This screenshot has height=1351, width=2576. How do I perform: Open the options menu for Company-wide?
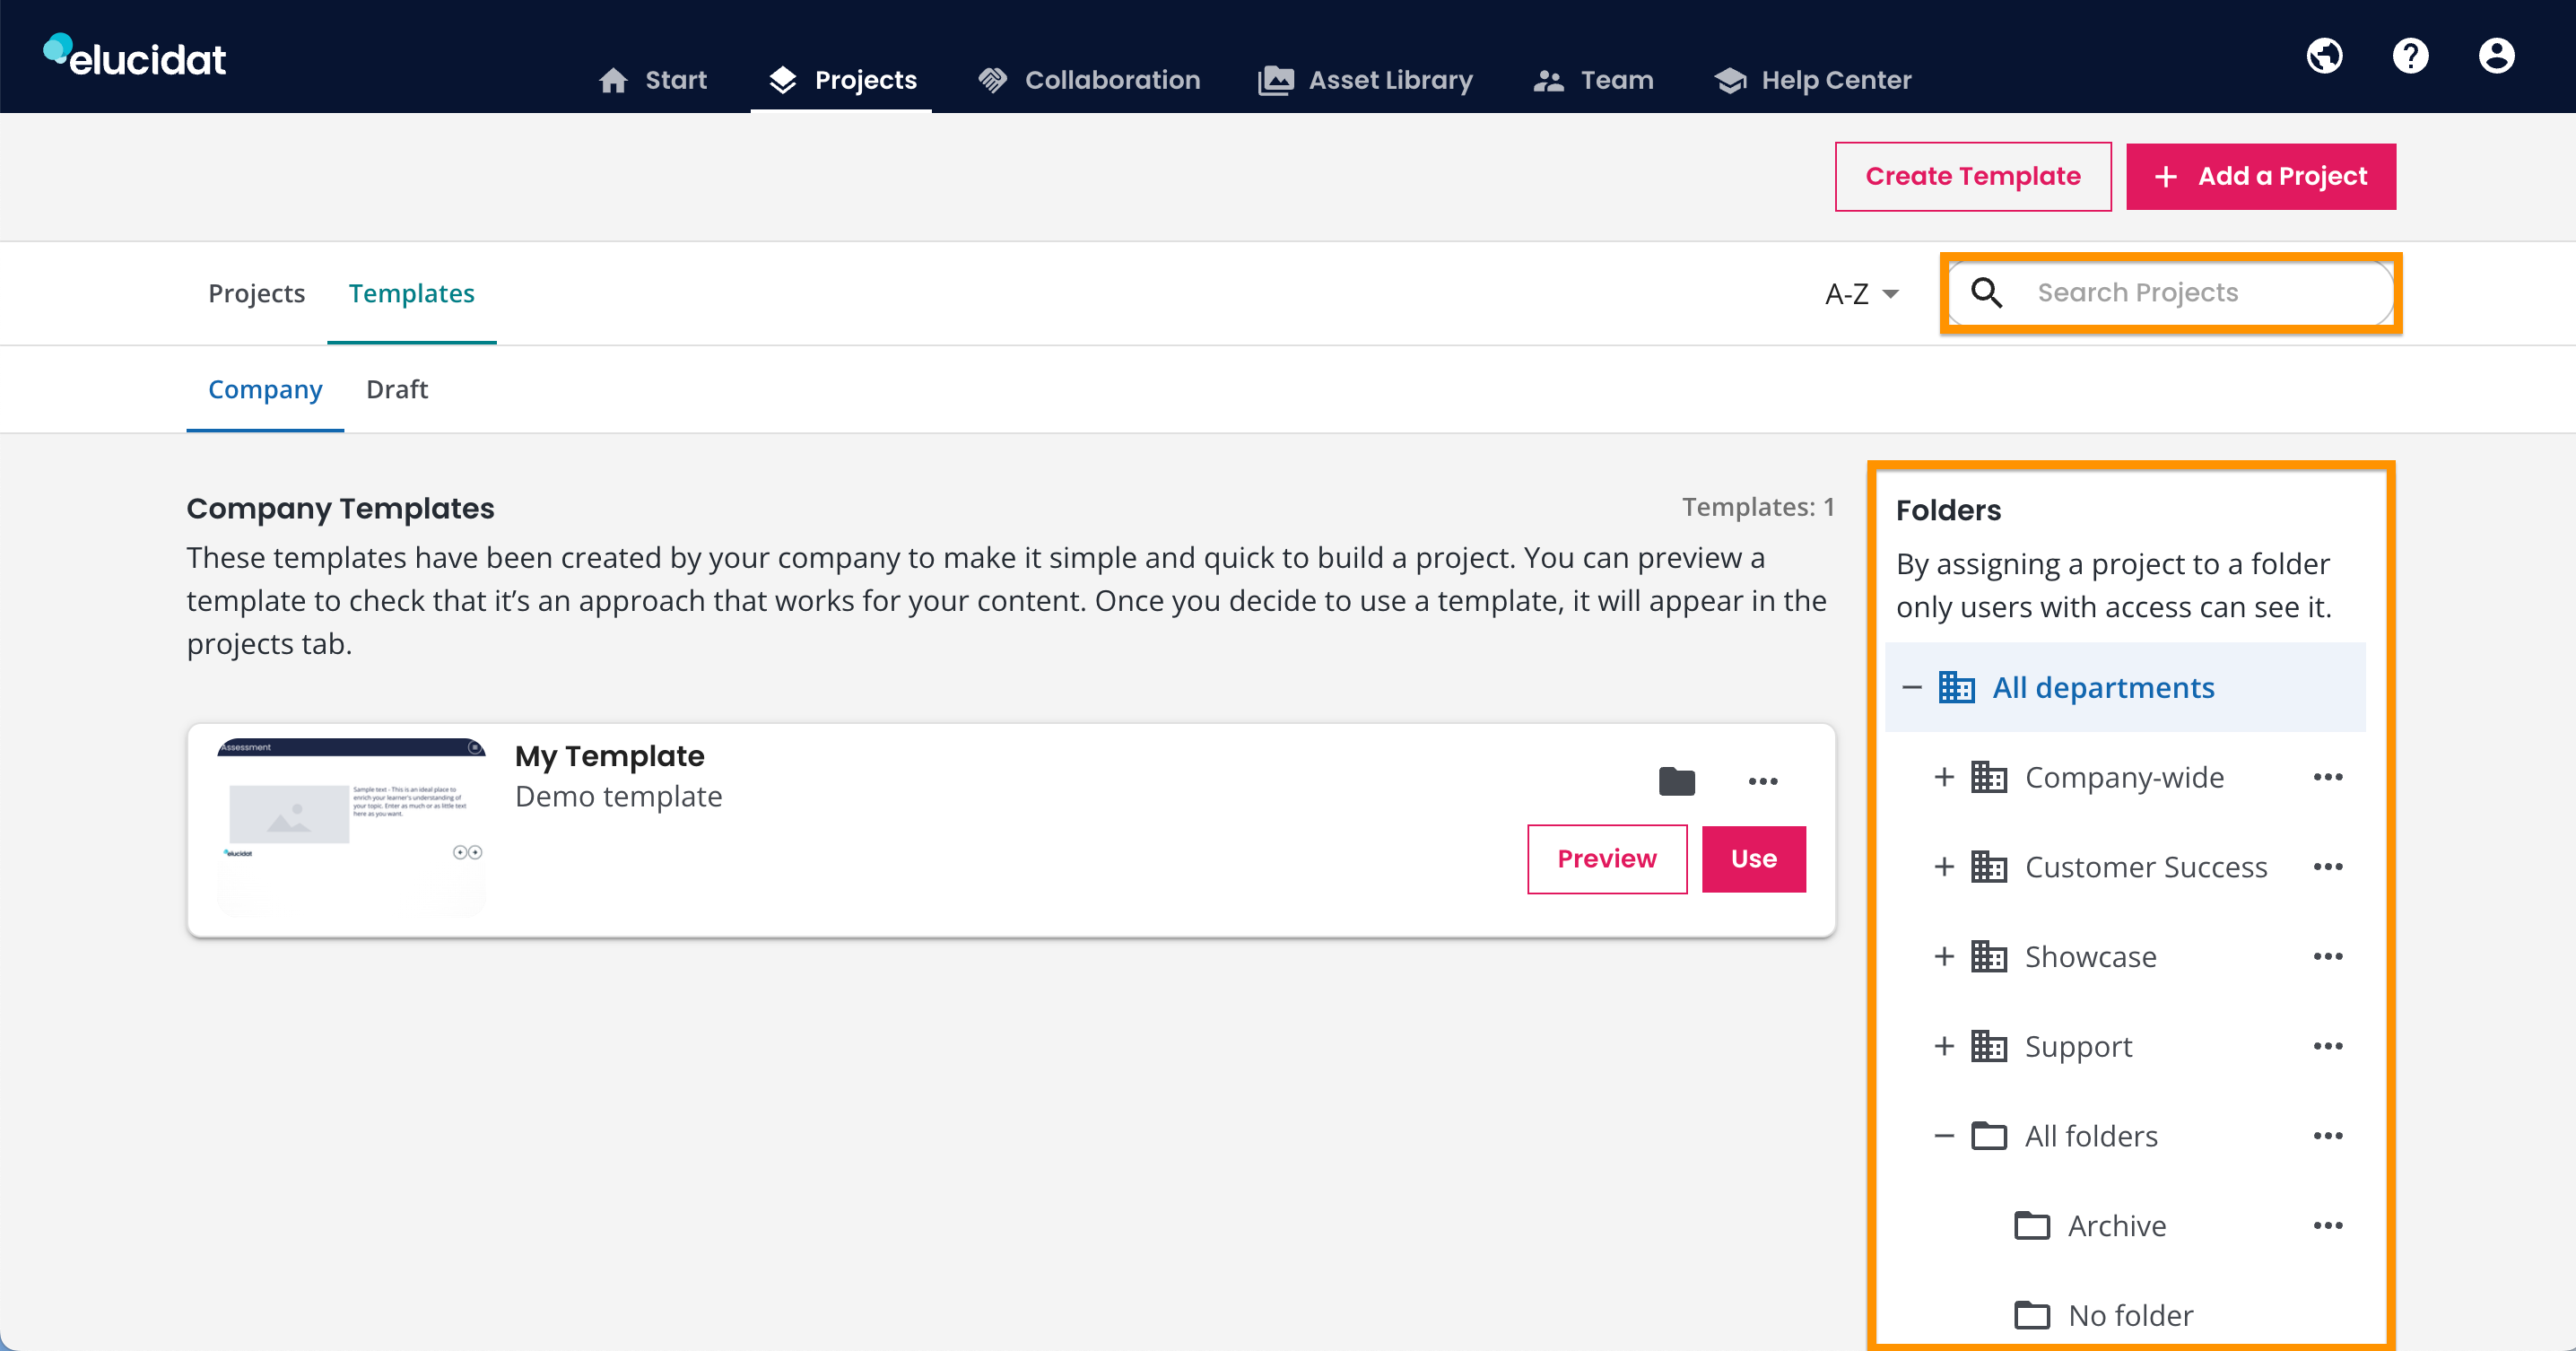[2328, 777]
